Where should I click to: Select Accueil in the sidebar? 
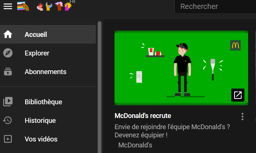(x=48, y=34)
